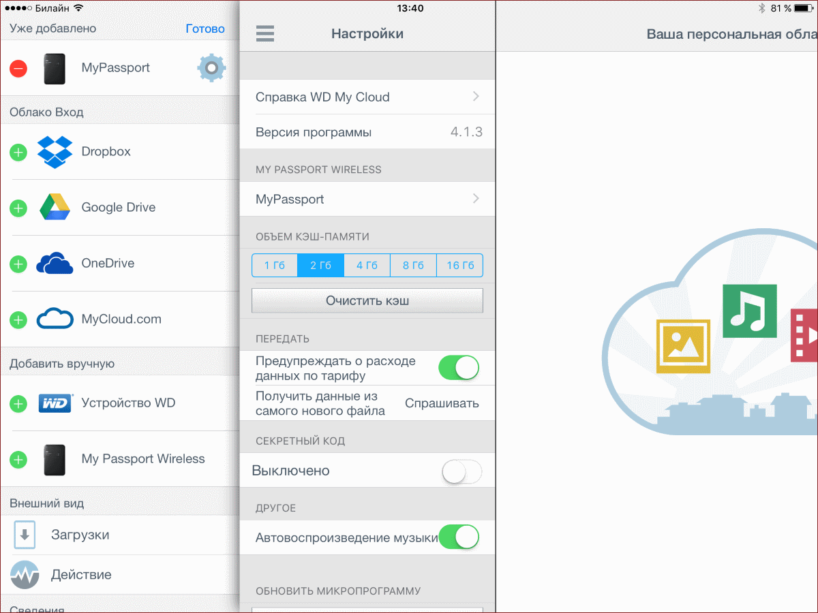Image resolution: width=818 pixels, height=613 pixels.
Task: Open MyPassport row under My Passport Wireless
Action: pyautogui.click(x=367, y=200)
